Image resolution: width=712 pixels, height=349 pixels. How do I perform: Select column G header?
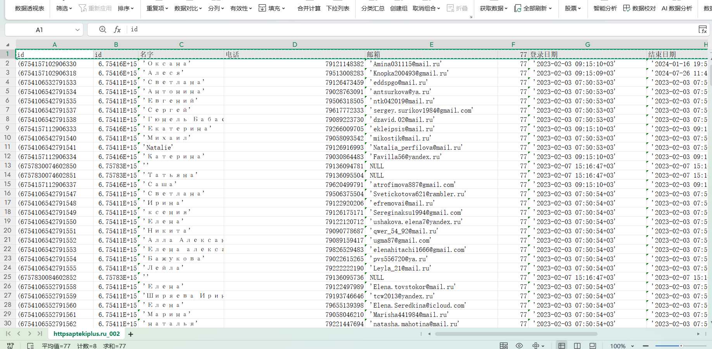pyautogui.click(x=588, y=44)
